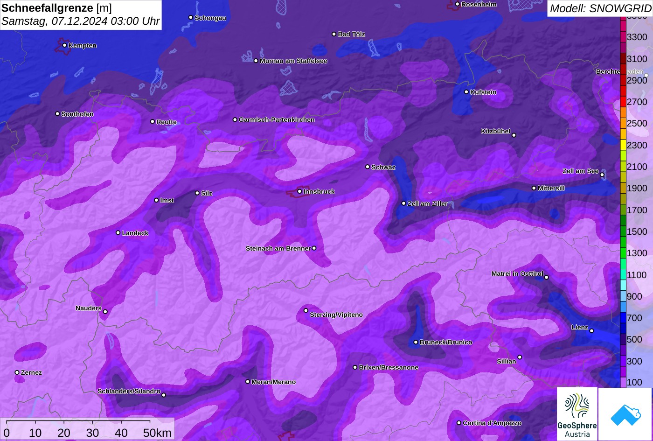Click the Garmisch-Partenkirchen label
This screenshot has height=441, width=653.
click(x=277, y=119)
